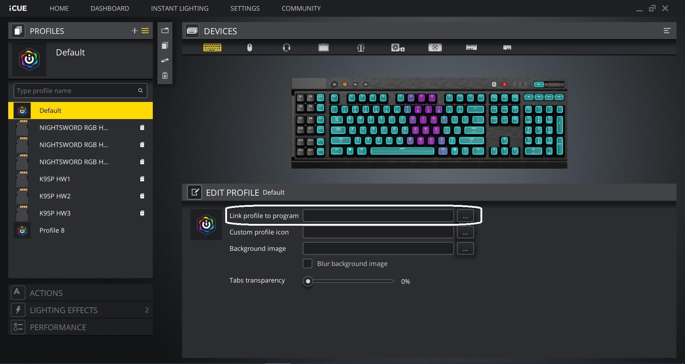Image resolution: width=685 pixels, height=364 pixels.
Task: Open the SETTINGS menu item
Action: 245,8
